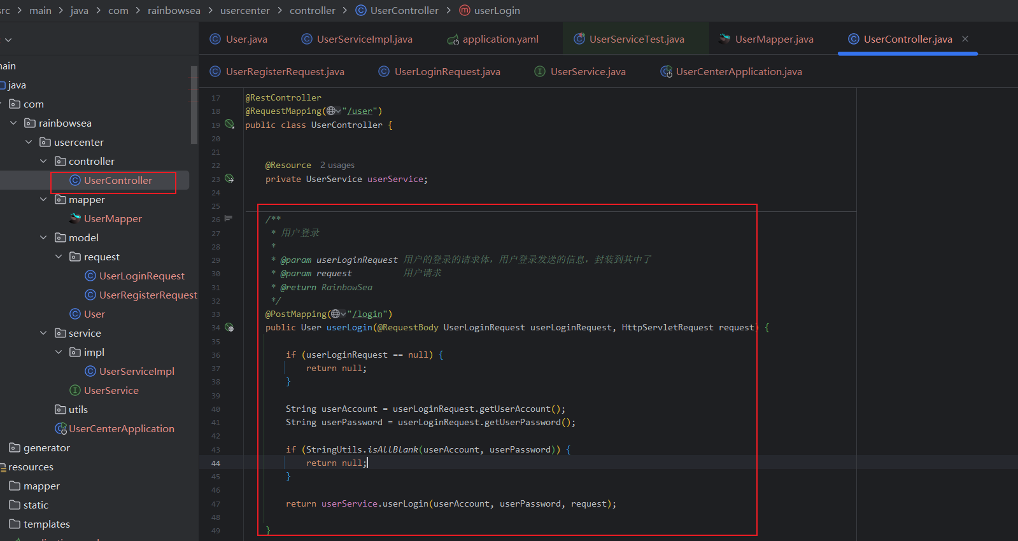1018x541 pixels.
Task: Close the UserController.java tab
Action: 965,39
